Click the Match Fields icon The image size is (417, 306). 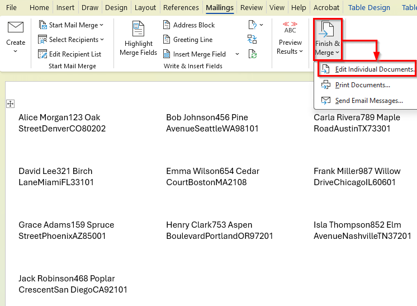(253, 40)
